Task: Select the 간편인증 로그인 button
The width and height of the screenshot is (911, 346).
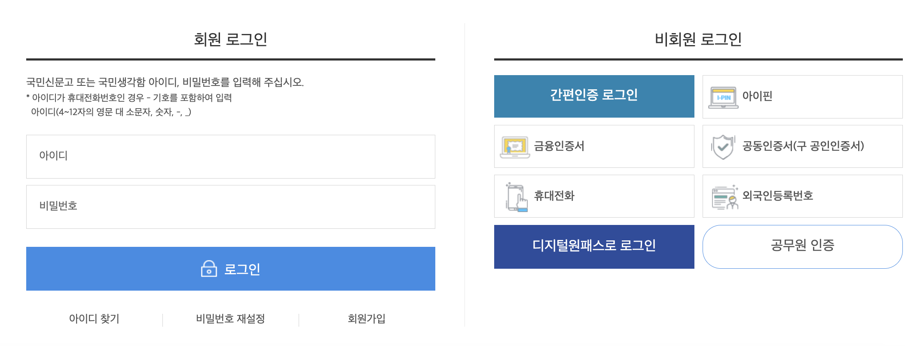Action: pyautogui.click(x=594, y=96)
